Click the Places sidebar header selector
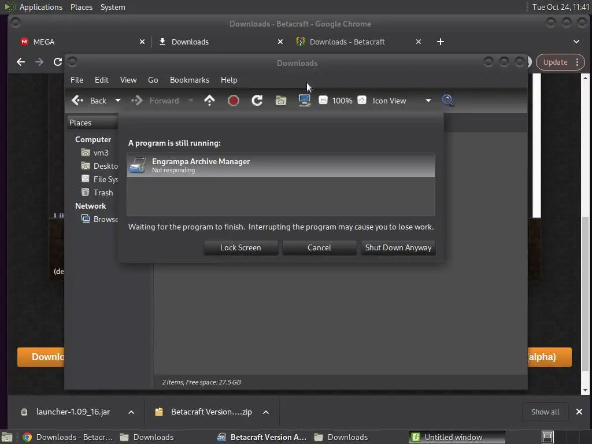 (x=92, y=123)
